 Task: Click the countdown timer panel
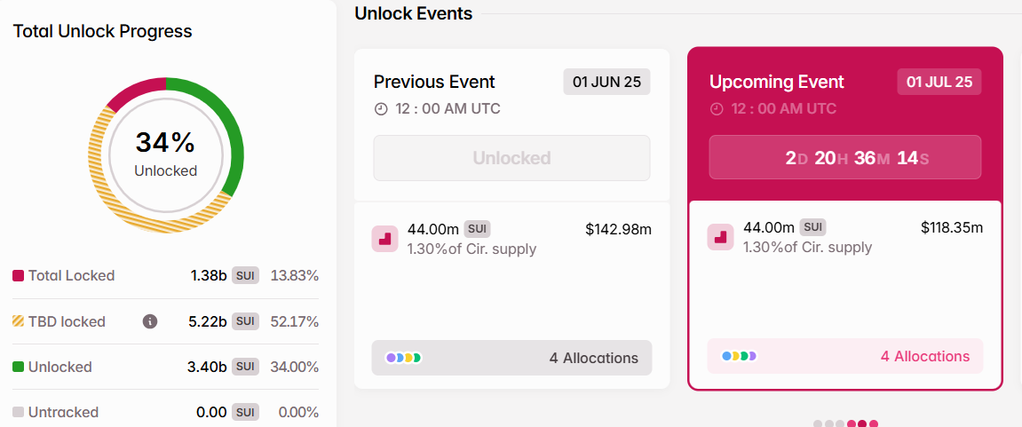pyautogui.click(x=844, y=157)
